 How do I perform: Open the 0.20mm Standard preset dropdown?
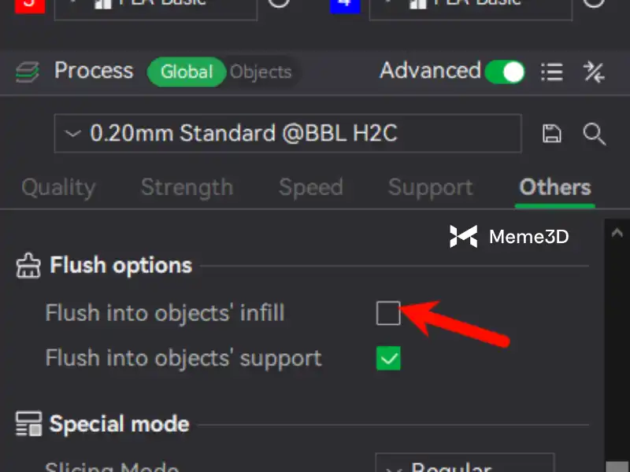pyautogui.click(x=287, y=134)
